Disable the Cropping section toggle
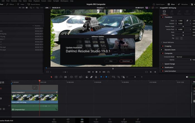 pyautogui.click(x=162, y=46)
